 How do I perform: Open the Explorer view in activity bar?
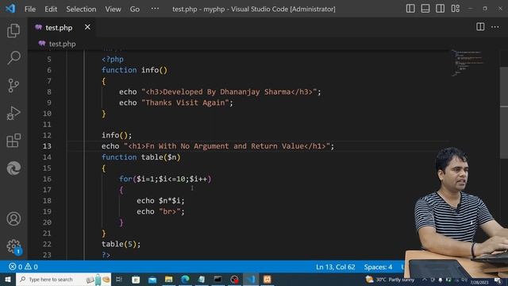click(13, 30)
